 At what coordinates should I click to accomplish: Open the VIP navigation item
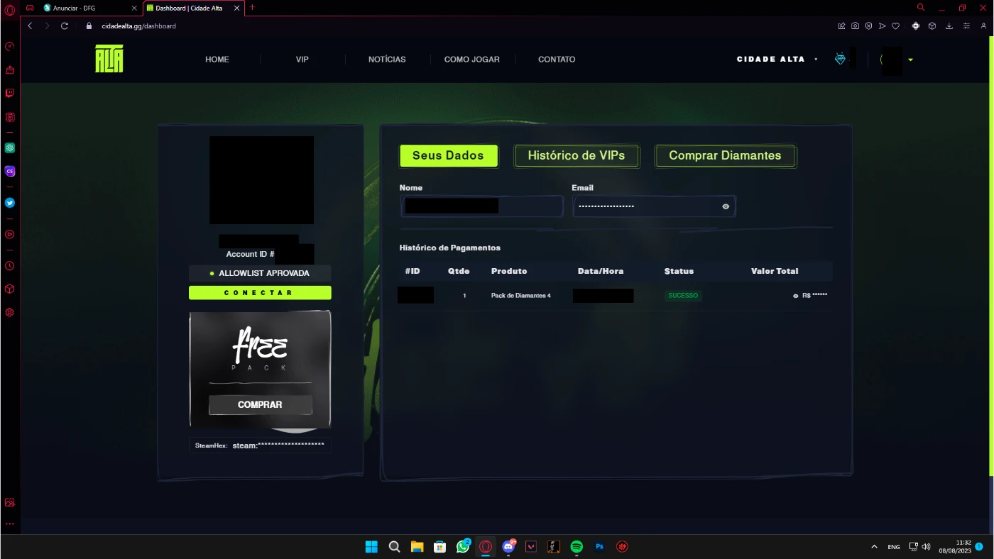point(302,60)
